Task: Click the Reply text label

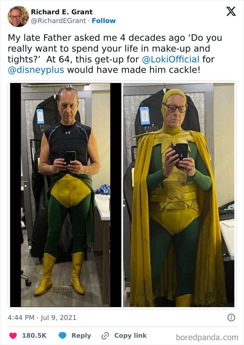Action: click(81, 336)
